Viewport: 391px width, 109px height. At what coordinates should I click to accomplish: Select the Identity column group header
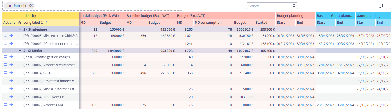(x=30, y=16)
